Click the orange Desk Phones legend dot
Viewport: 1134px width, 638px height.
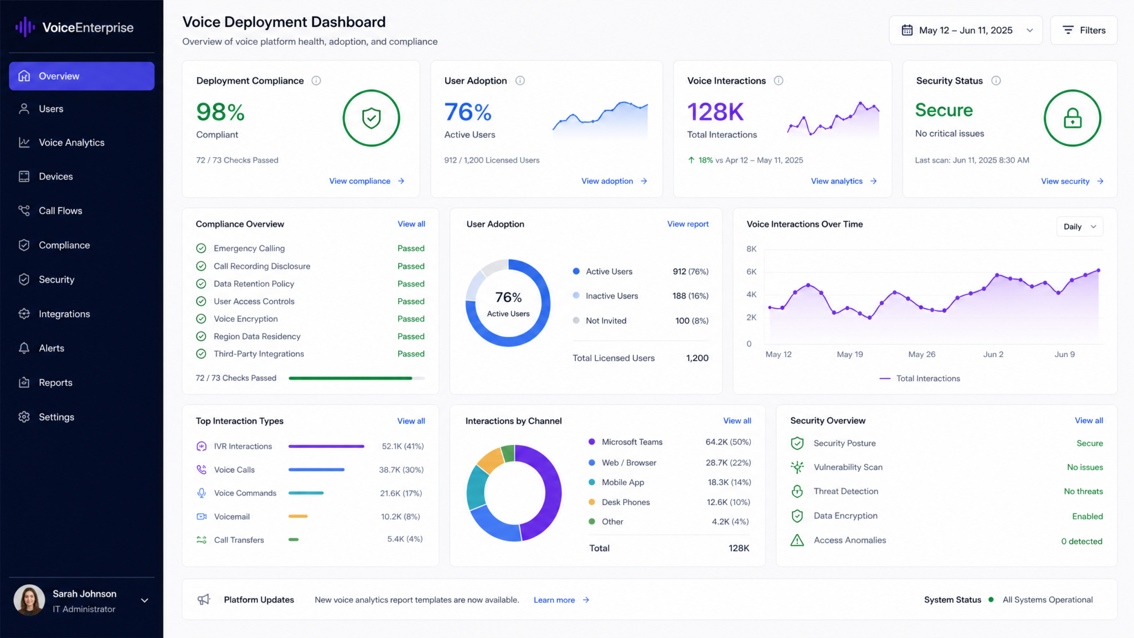(x=591, y=502)
